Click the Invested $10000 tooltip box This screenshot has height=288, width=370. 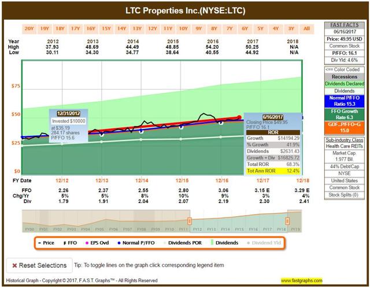(68, 121)
